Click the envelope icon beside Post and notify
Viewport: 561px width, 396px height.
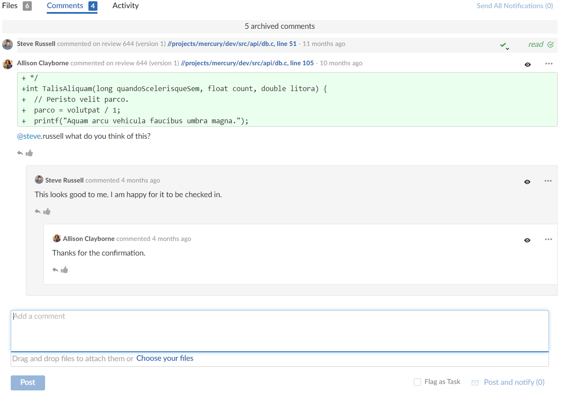[475, 382]
